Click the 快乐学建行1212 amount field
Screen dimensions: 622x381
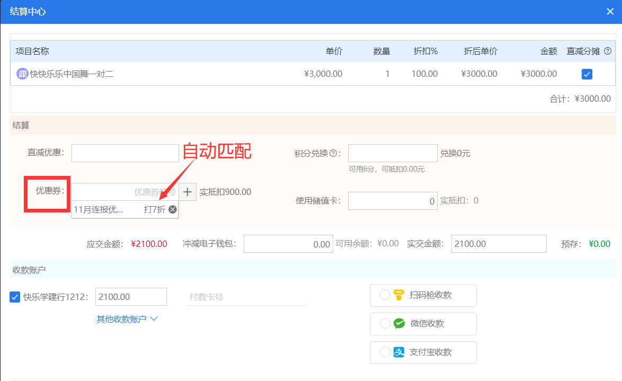pyautogui.click(x=131, y=297)
